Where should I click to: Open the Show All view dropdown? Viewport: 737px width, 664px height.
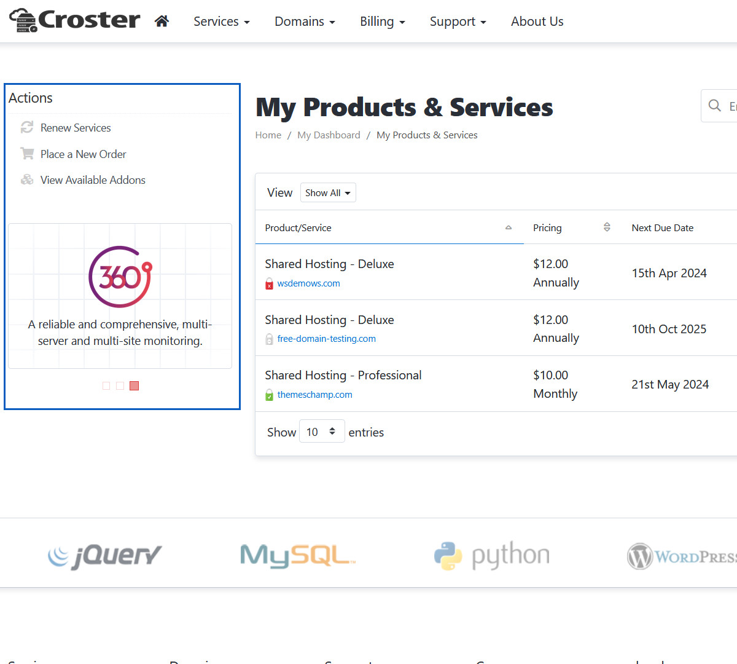pyautogui.click(x=328, y=193)
